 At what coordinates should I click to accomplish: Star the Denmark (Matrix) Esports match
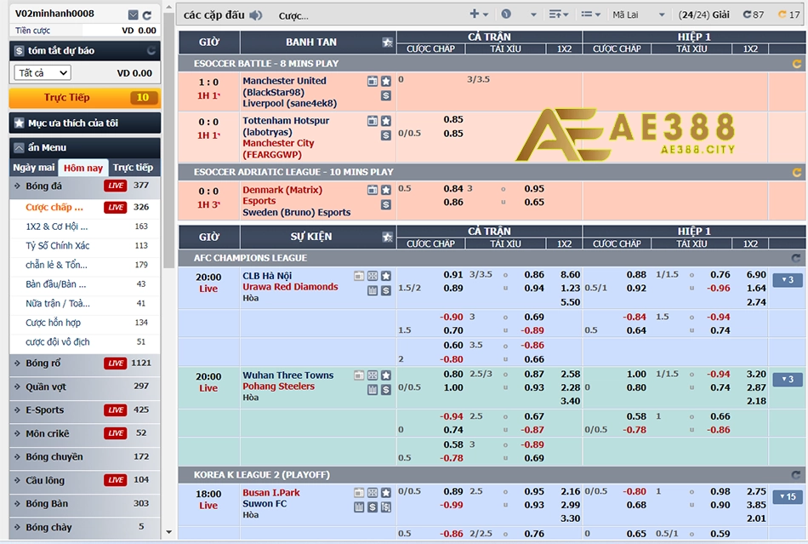[386, 190]
